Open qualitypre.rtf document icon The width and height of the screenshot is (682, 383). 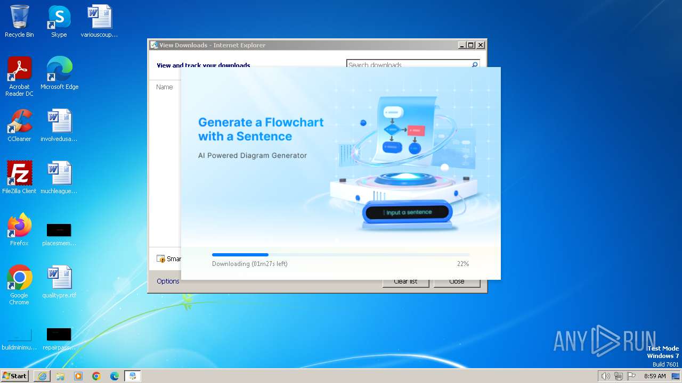59,282
